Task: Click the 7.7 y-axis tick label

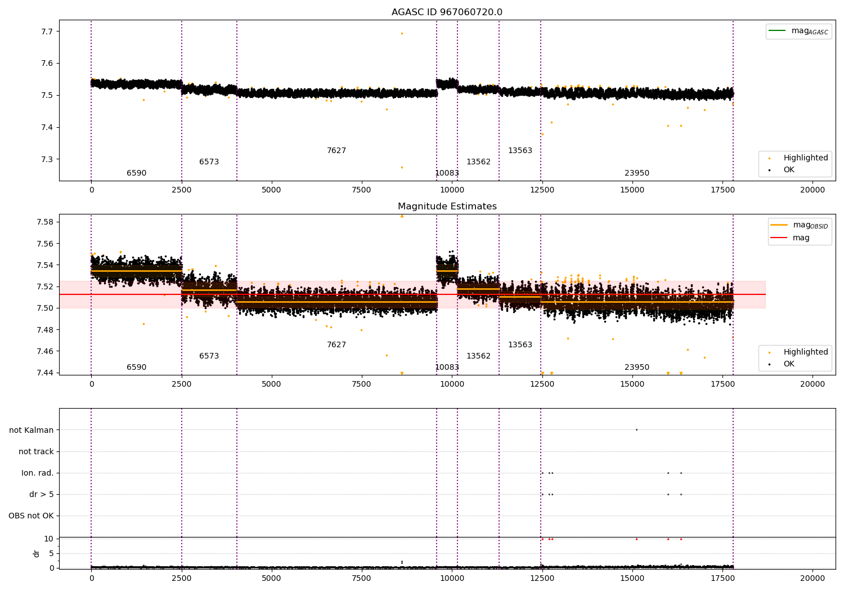Action: (47, 32)
